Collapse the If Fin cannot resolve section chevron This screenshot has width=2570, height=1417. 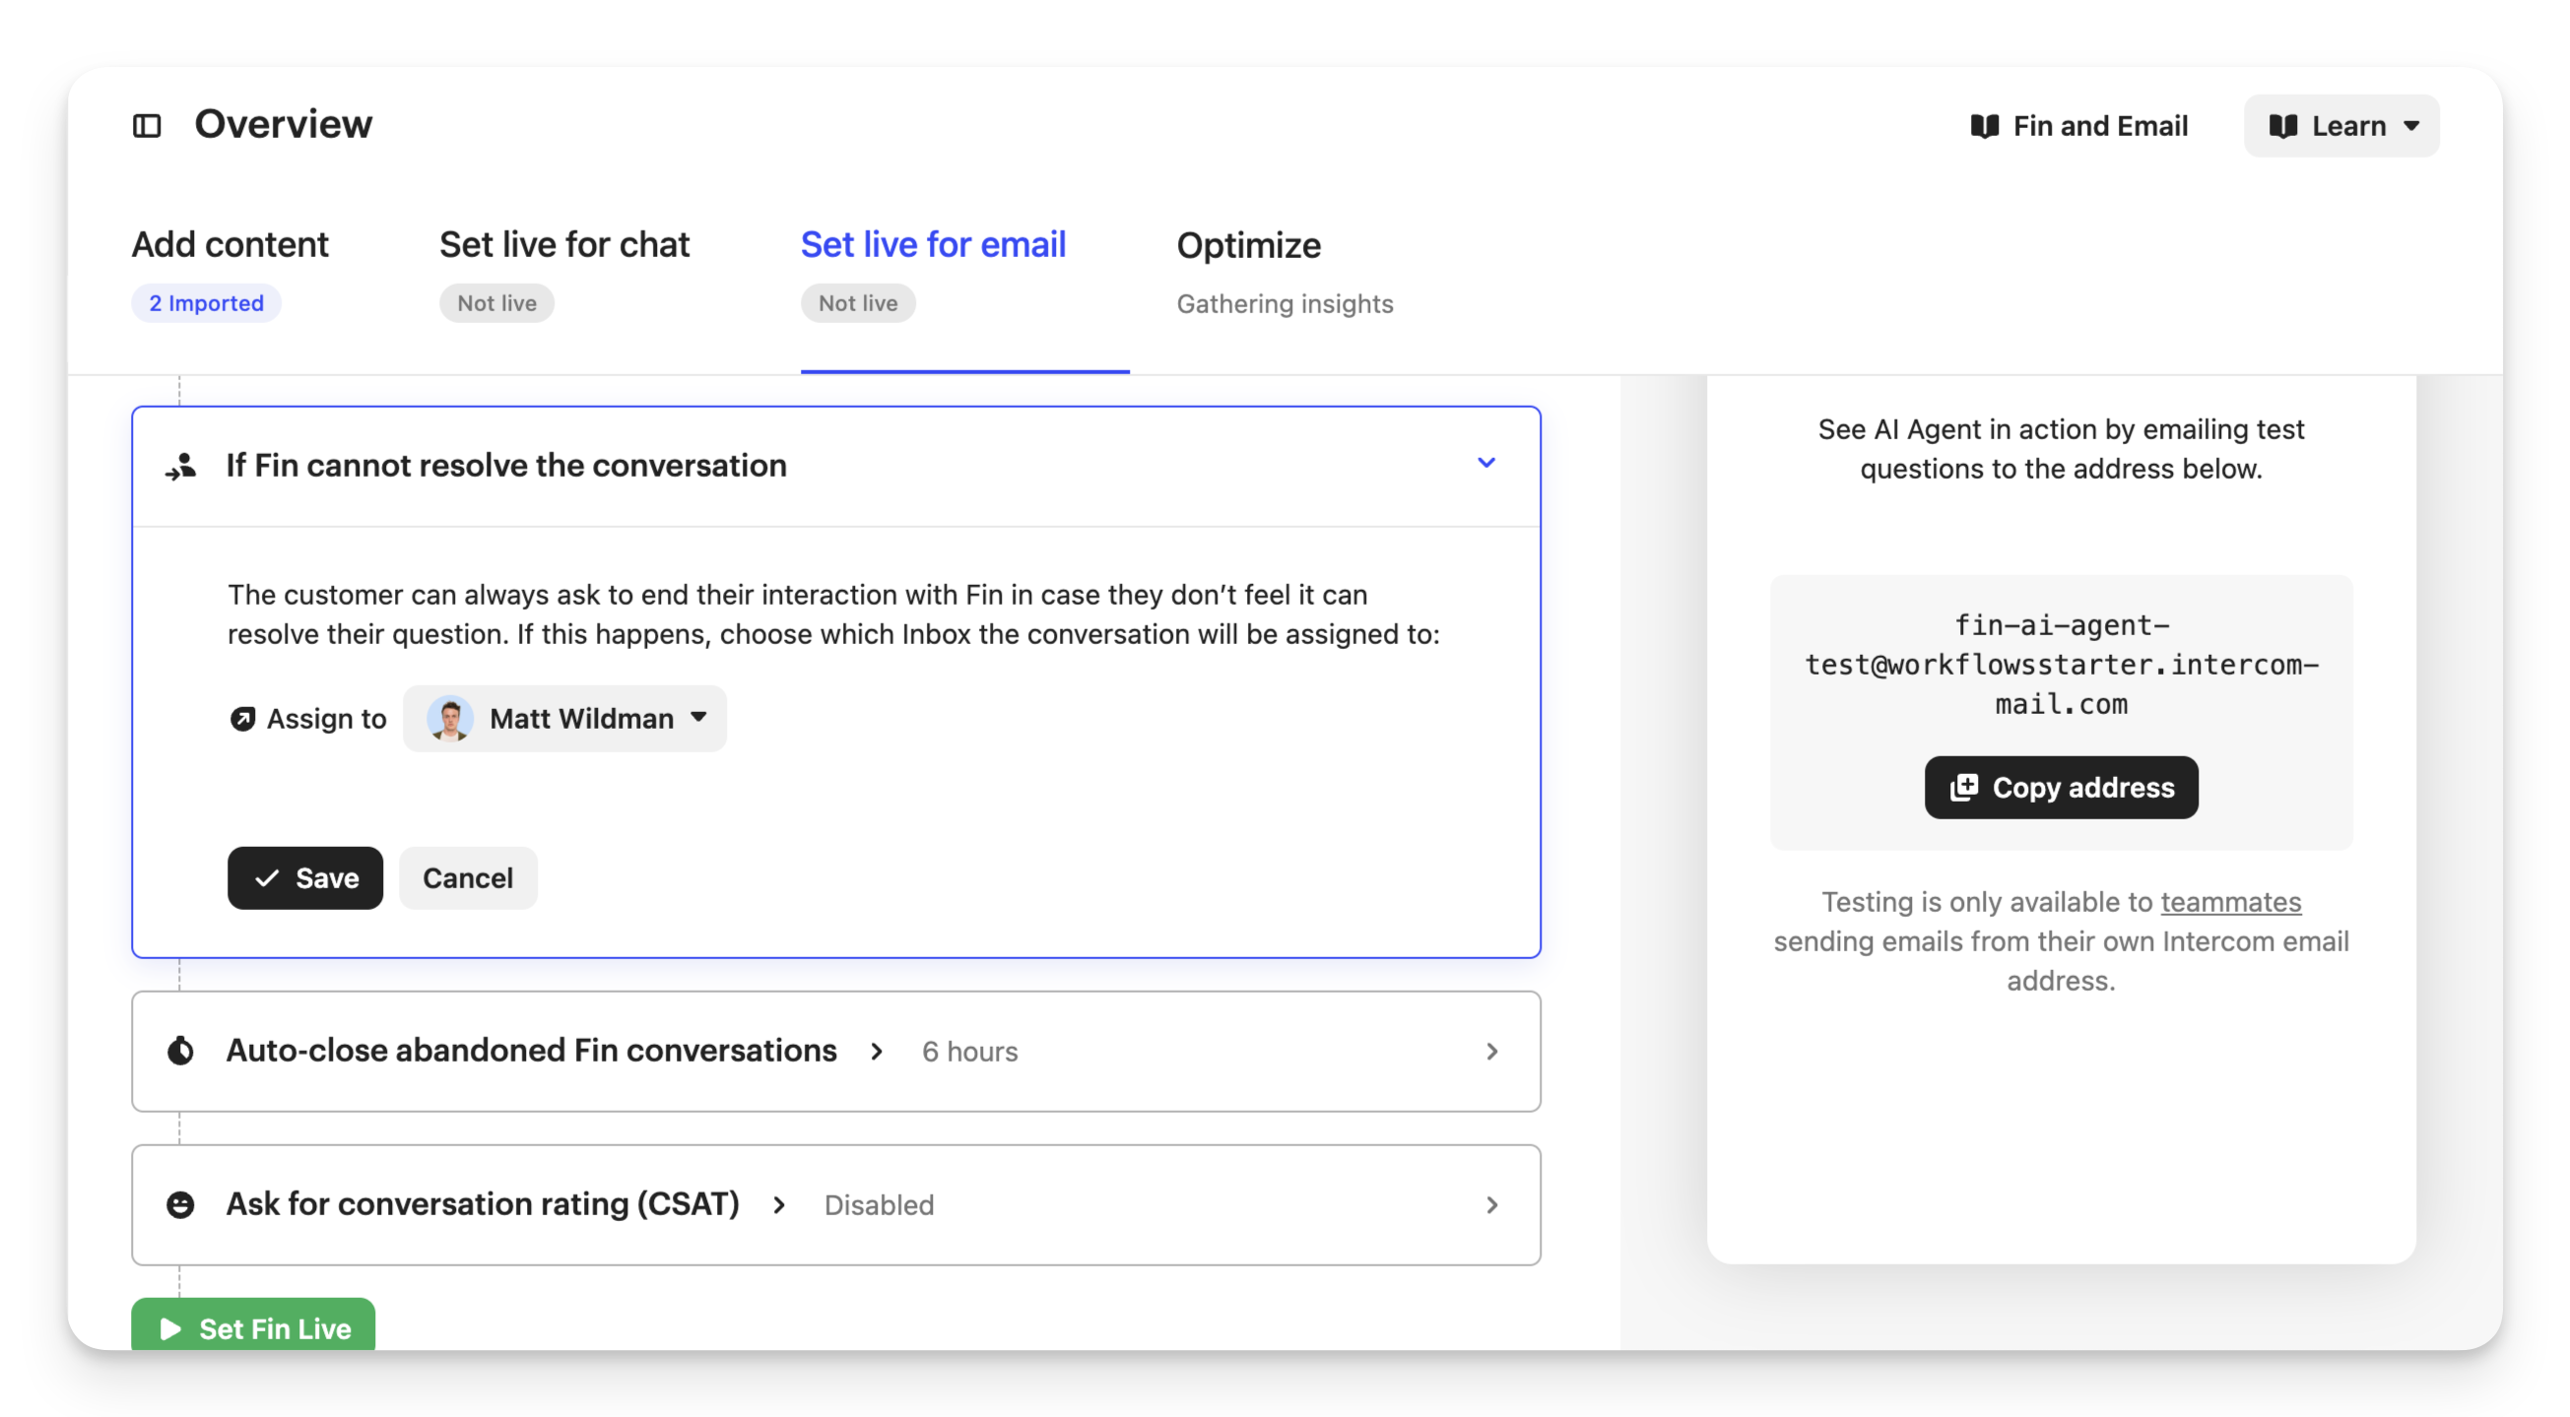click(x=1486, y=463)
